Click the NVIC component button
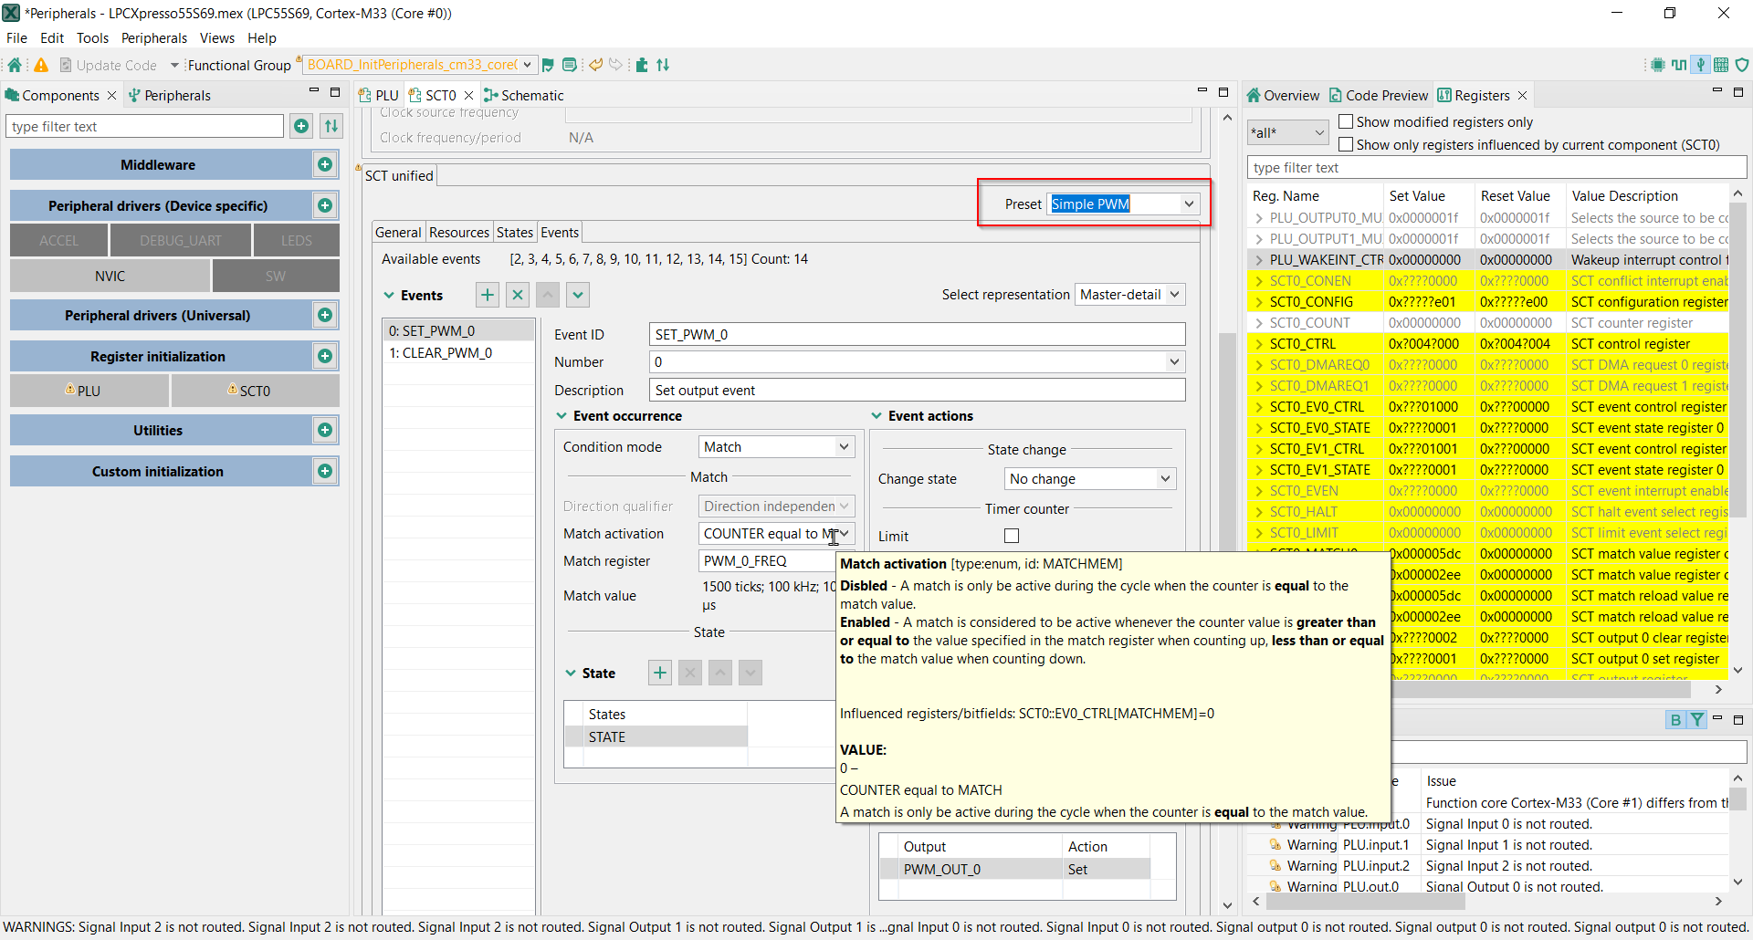This screenshot has height=940, width=1753. click(x=110, y=277)
